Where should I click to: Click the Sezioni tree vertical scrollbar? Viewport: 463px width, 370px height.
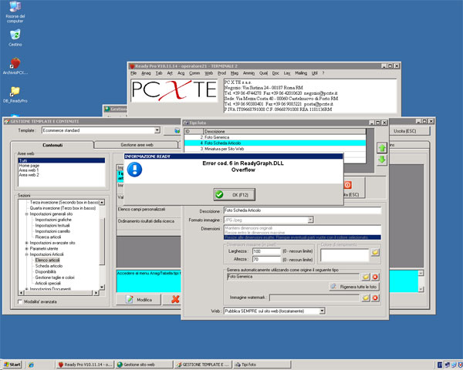pyautogui.click(x=102, y=245)
